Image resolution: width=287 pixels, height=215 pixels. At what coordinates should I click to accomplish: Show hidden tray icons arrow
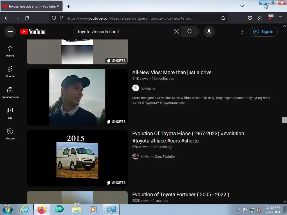tap(238, 210)
